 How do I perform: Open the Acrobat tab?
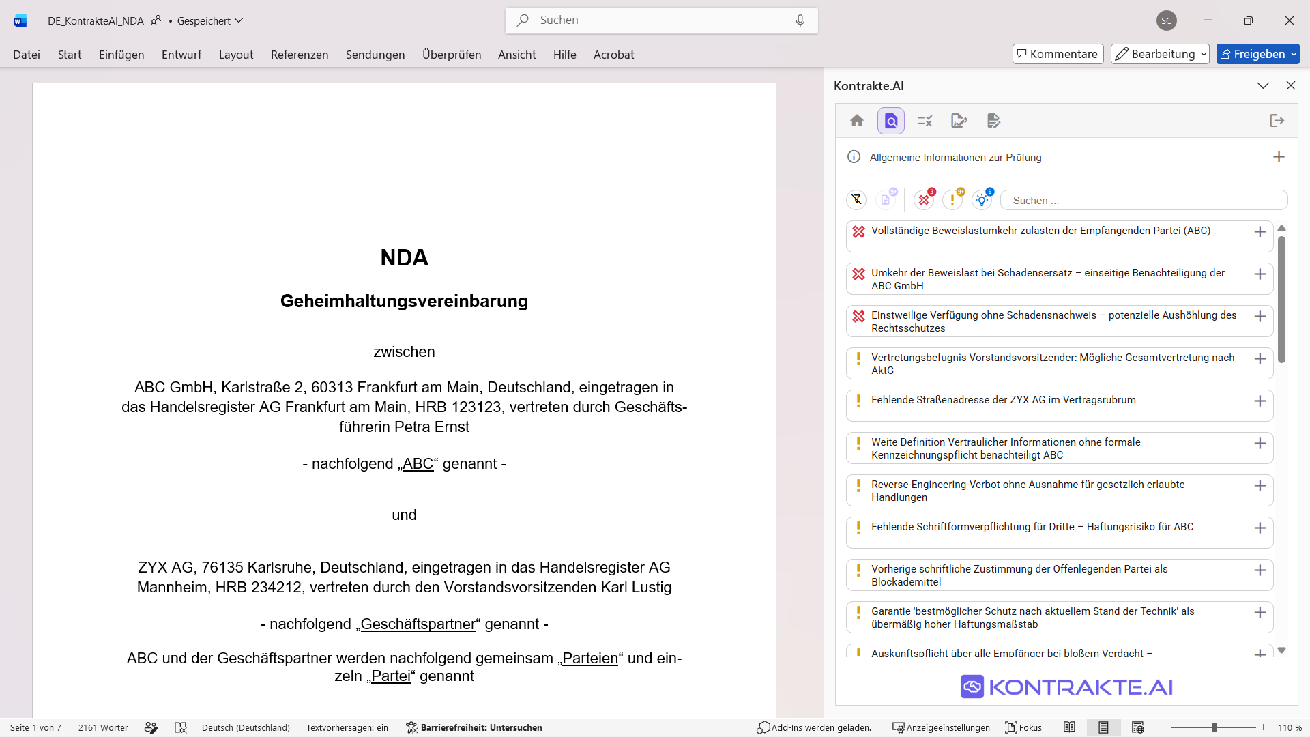614,55
